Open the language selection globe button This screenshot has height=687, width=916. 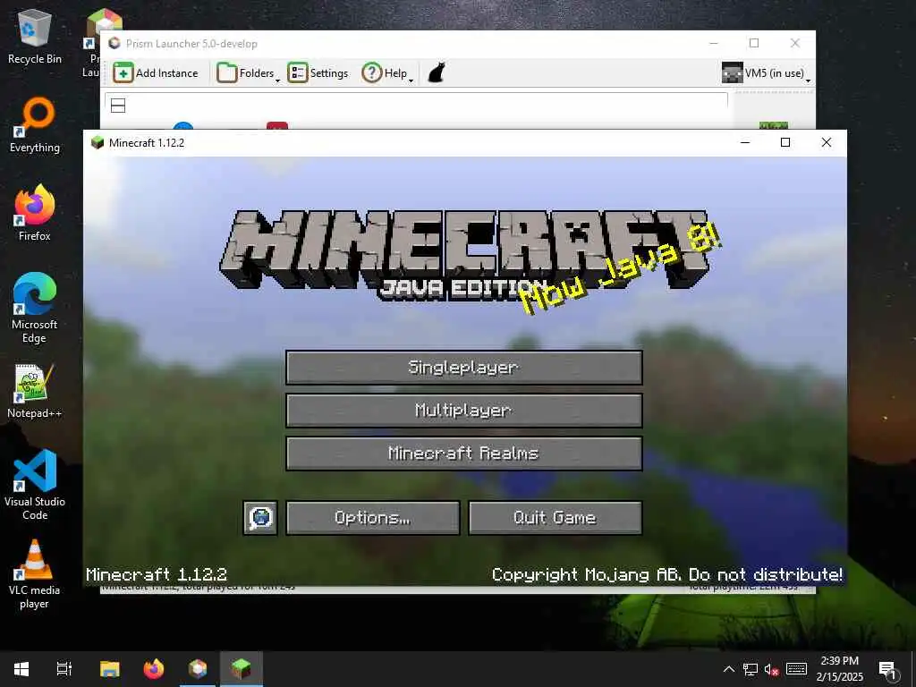click(260, 518)
